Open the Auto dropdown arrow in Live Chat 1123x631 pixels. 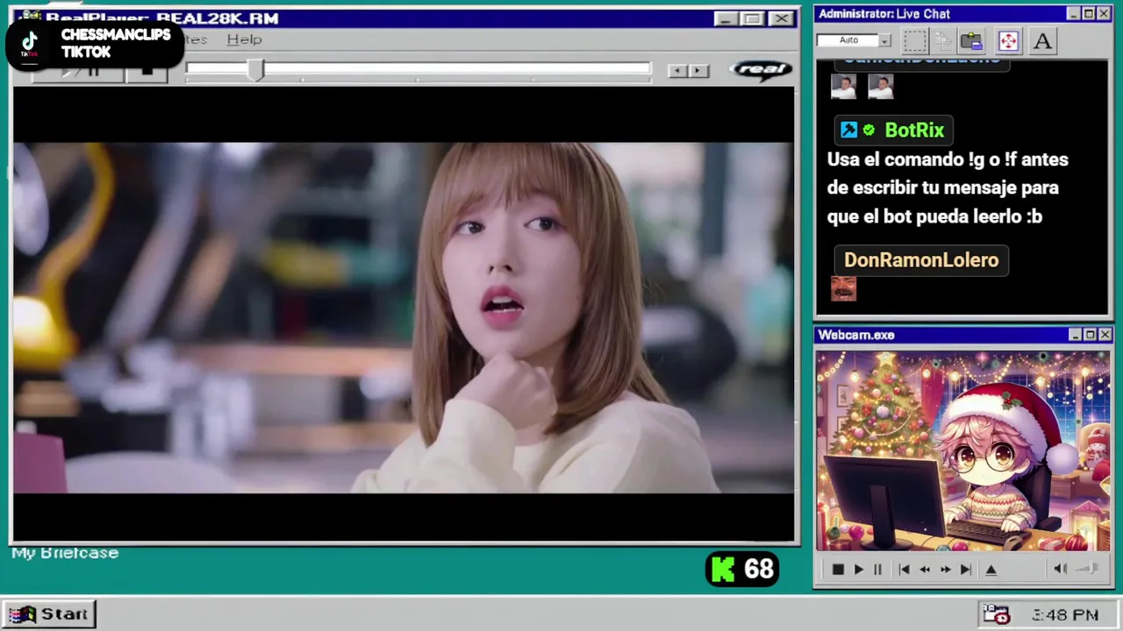884,40
